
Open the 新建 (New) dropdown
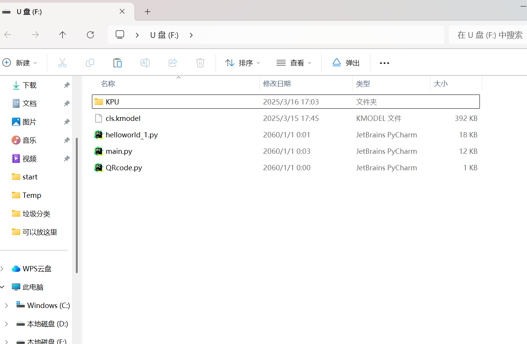click(20, 63)
